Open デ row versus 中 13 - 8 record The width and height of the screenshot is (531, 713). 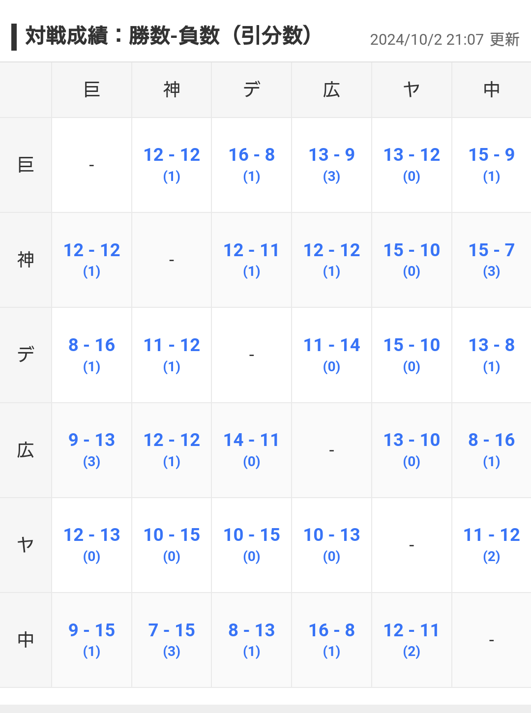click(x=491, y=346)
